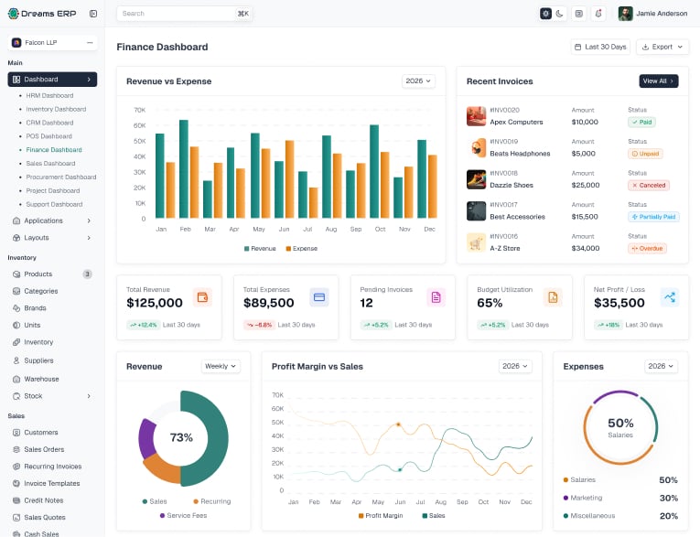
Task: Open the Inventory Dashboard menu item
Action: (x=56, y=109)
